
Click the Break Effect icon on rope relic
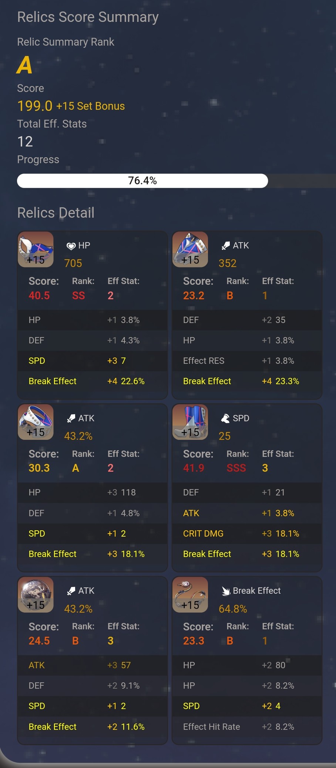(225, 591)
